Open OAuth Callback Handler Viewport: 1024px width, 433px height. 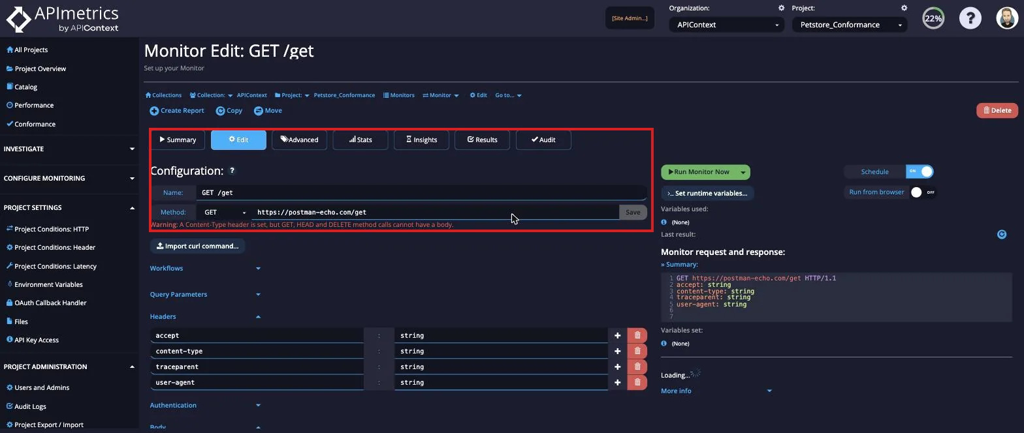(46, 303)
